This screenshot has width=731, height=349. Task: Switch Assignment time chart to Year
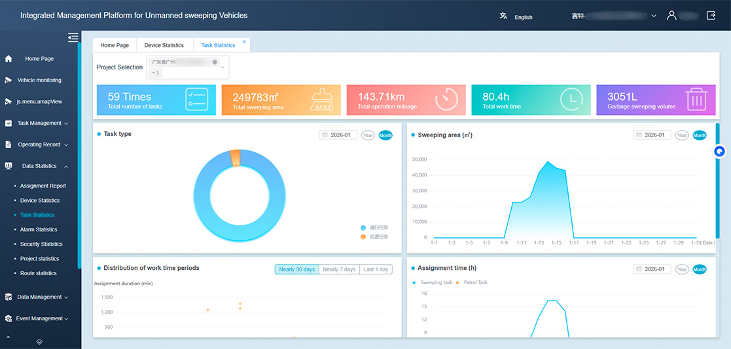point(682,269)
